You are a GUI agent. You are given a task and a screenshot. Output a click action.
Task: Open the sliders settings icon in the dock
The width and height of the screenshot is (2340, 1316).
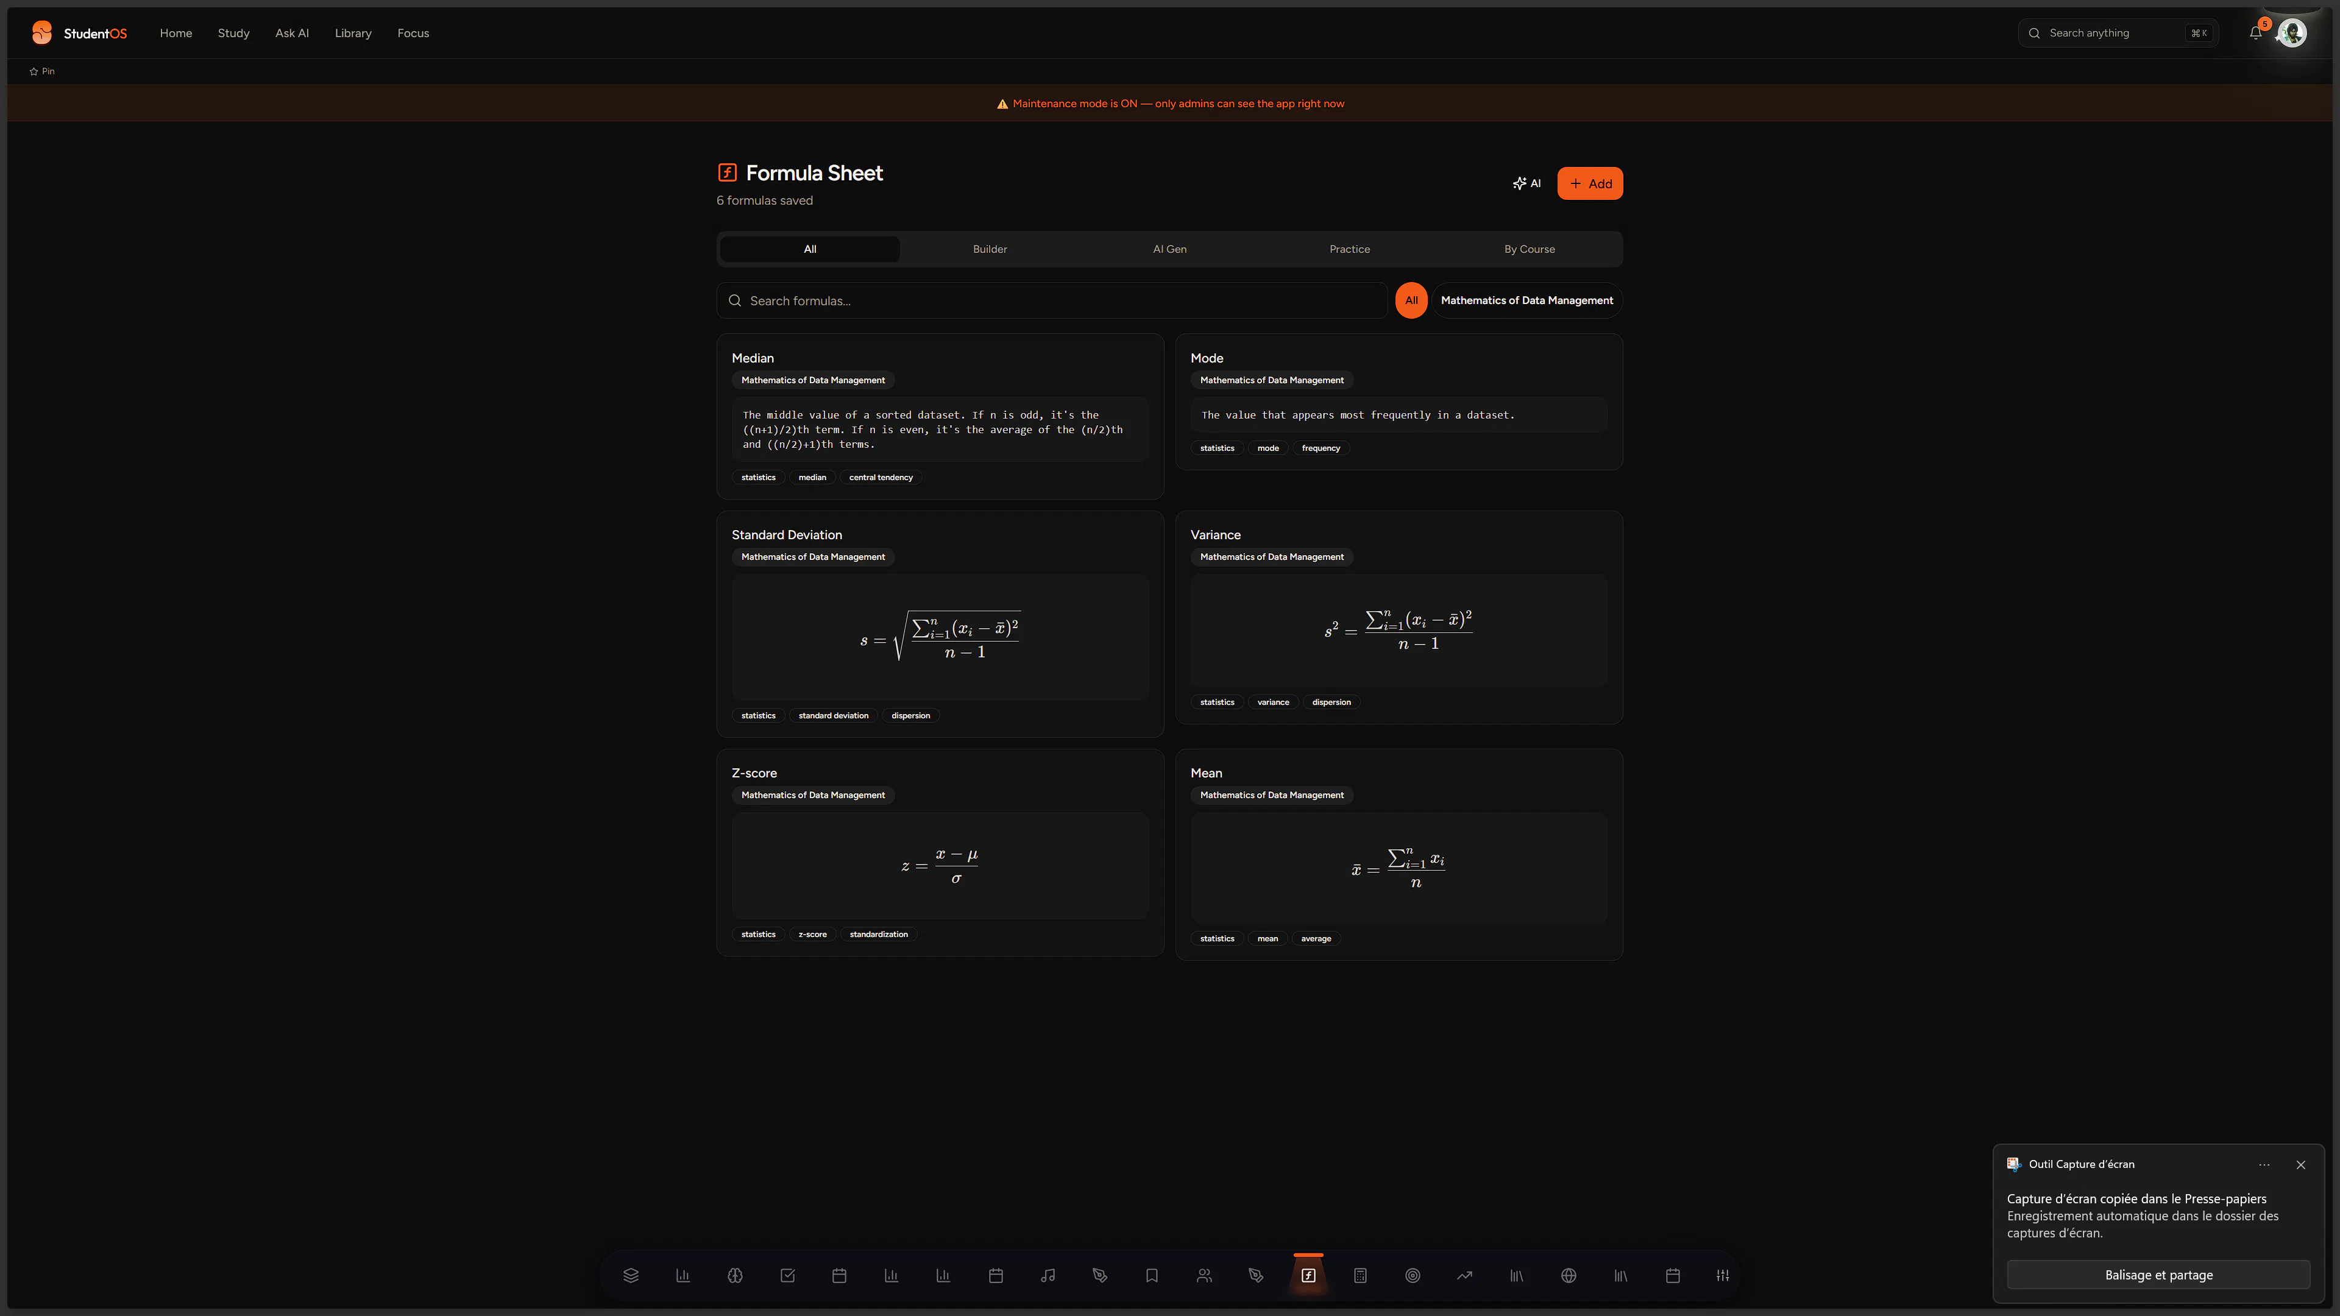point(1722,1275)
